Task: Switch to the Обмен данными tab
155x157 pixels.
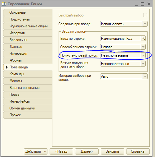Action: pyautogui.click(x=28, y=108)
